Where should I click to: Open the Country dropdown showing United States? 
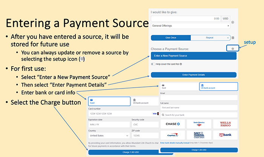[x=109, y=135]
